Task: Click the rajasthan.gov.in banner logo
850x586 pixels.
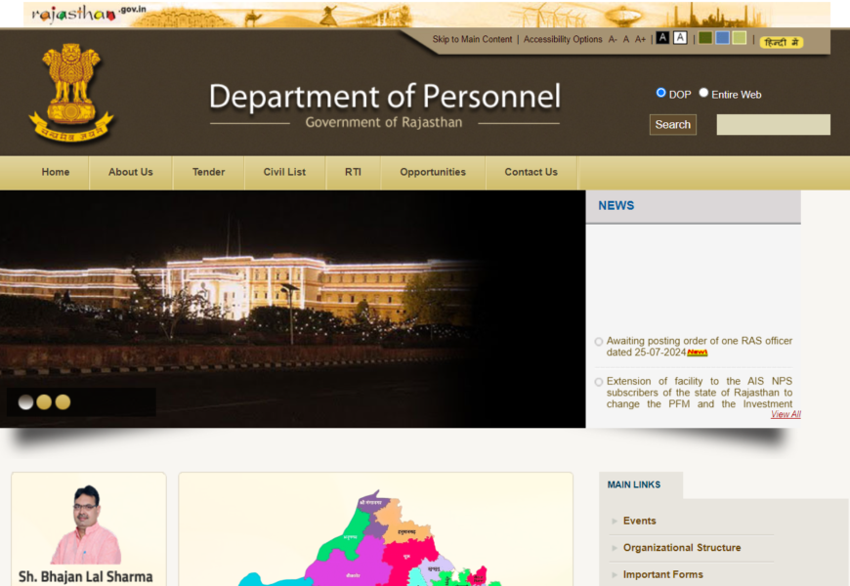Action: tap(88, 14)
